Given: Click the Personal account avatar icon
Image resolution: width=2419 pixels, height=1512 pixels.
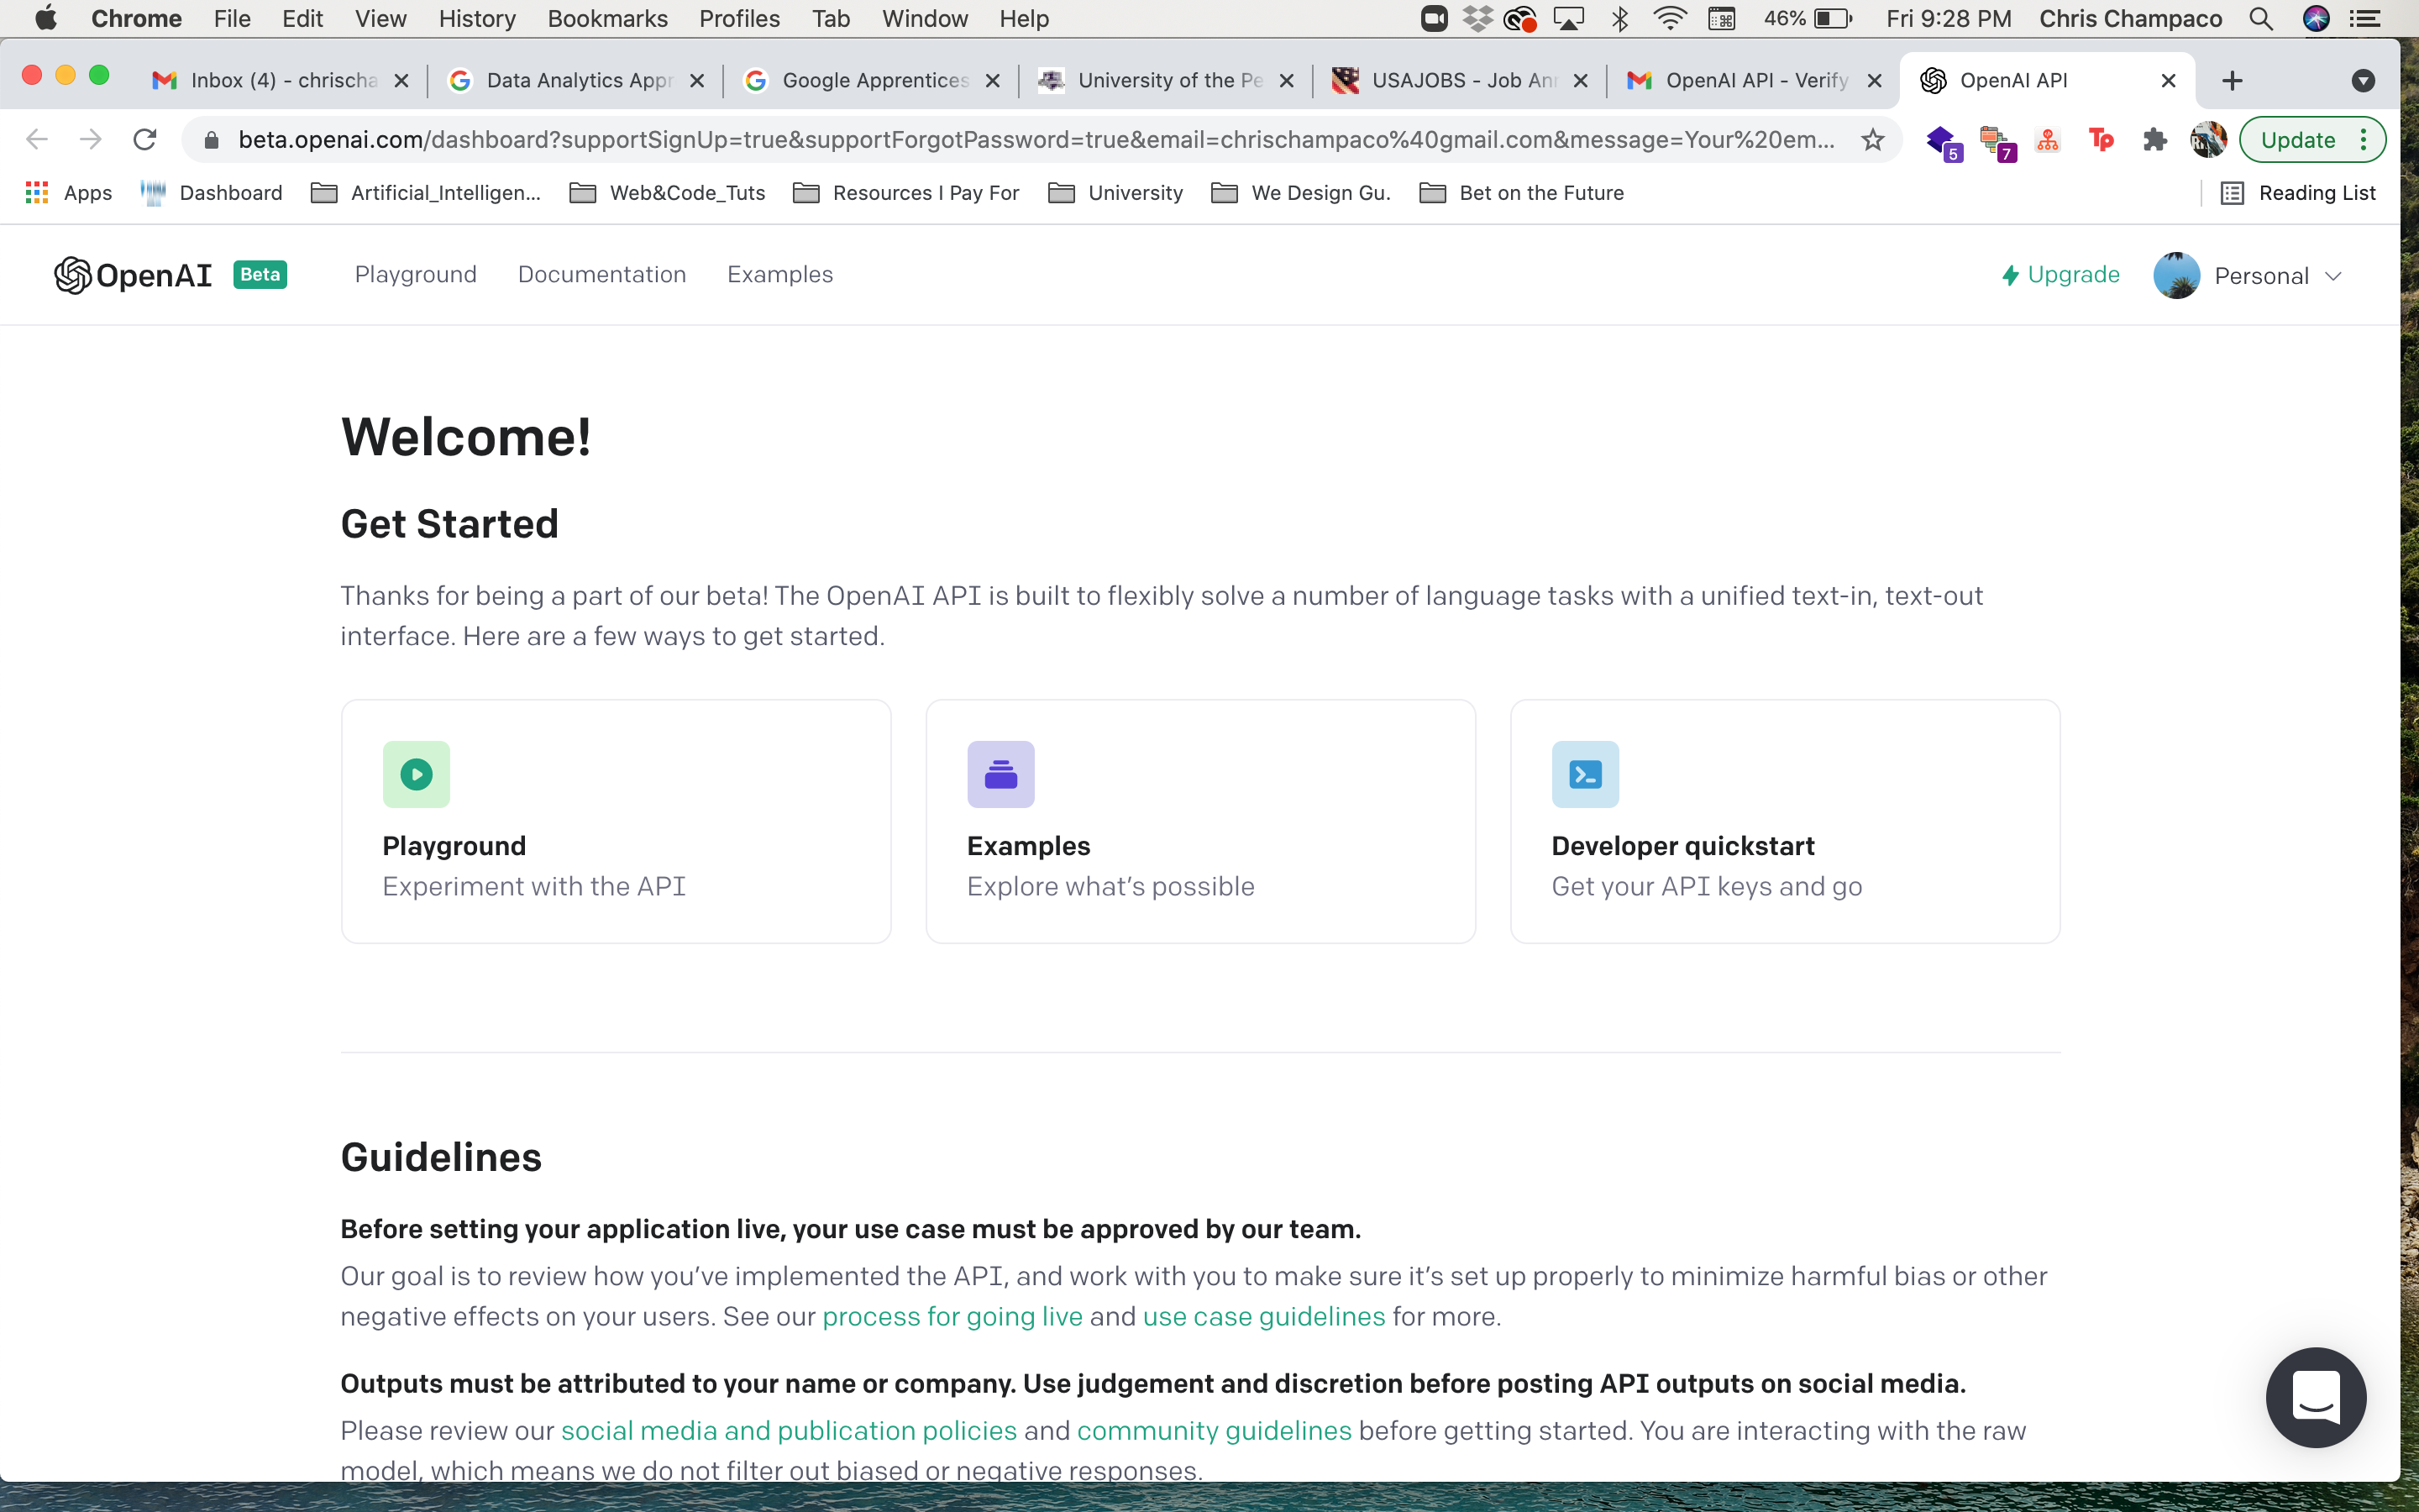Looking at the screenshot, I should (x=2177, y=276).
